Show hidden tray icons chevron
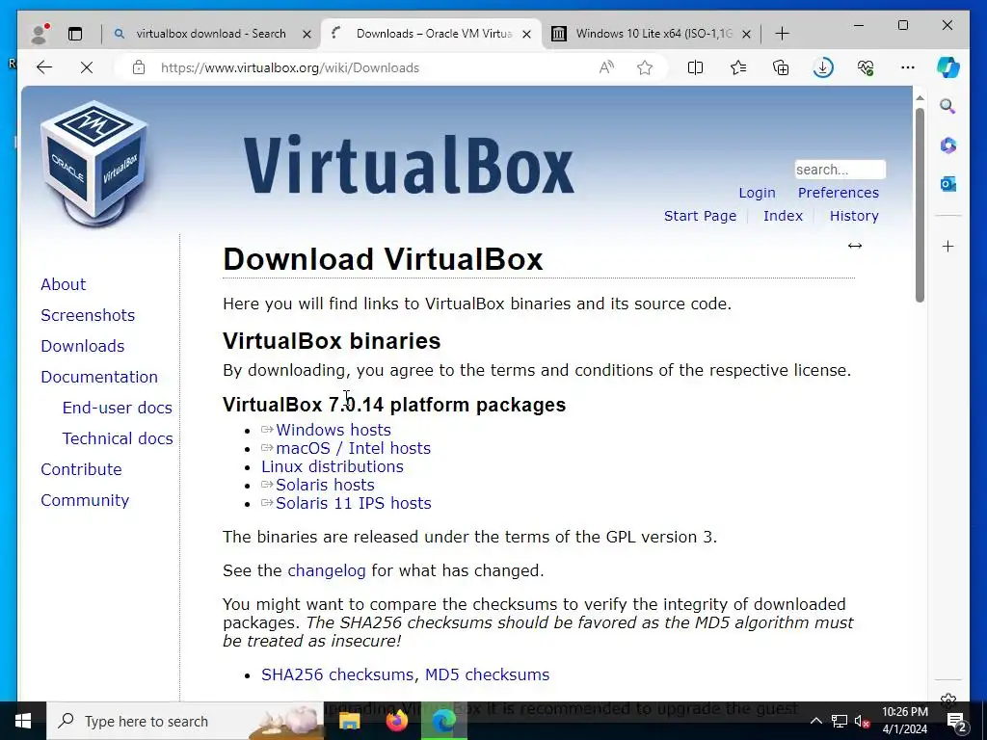This screenshot has height=740, width=987. click(x=815, y=721)
